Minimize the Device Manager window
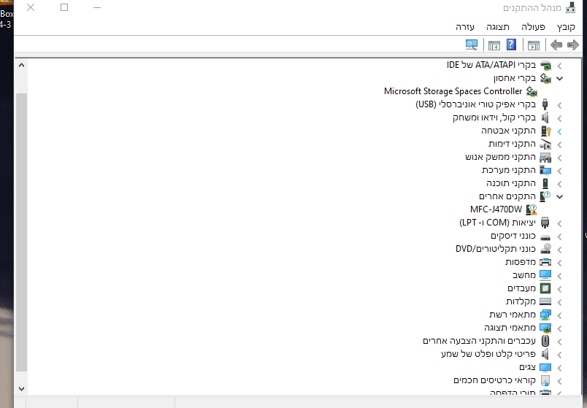This screenshot has width=587, height=408. pos(97,7)
